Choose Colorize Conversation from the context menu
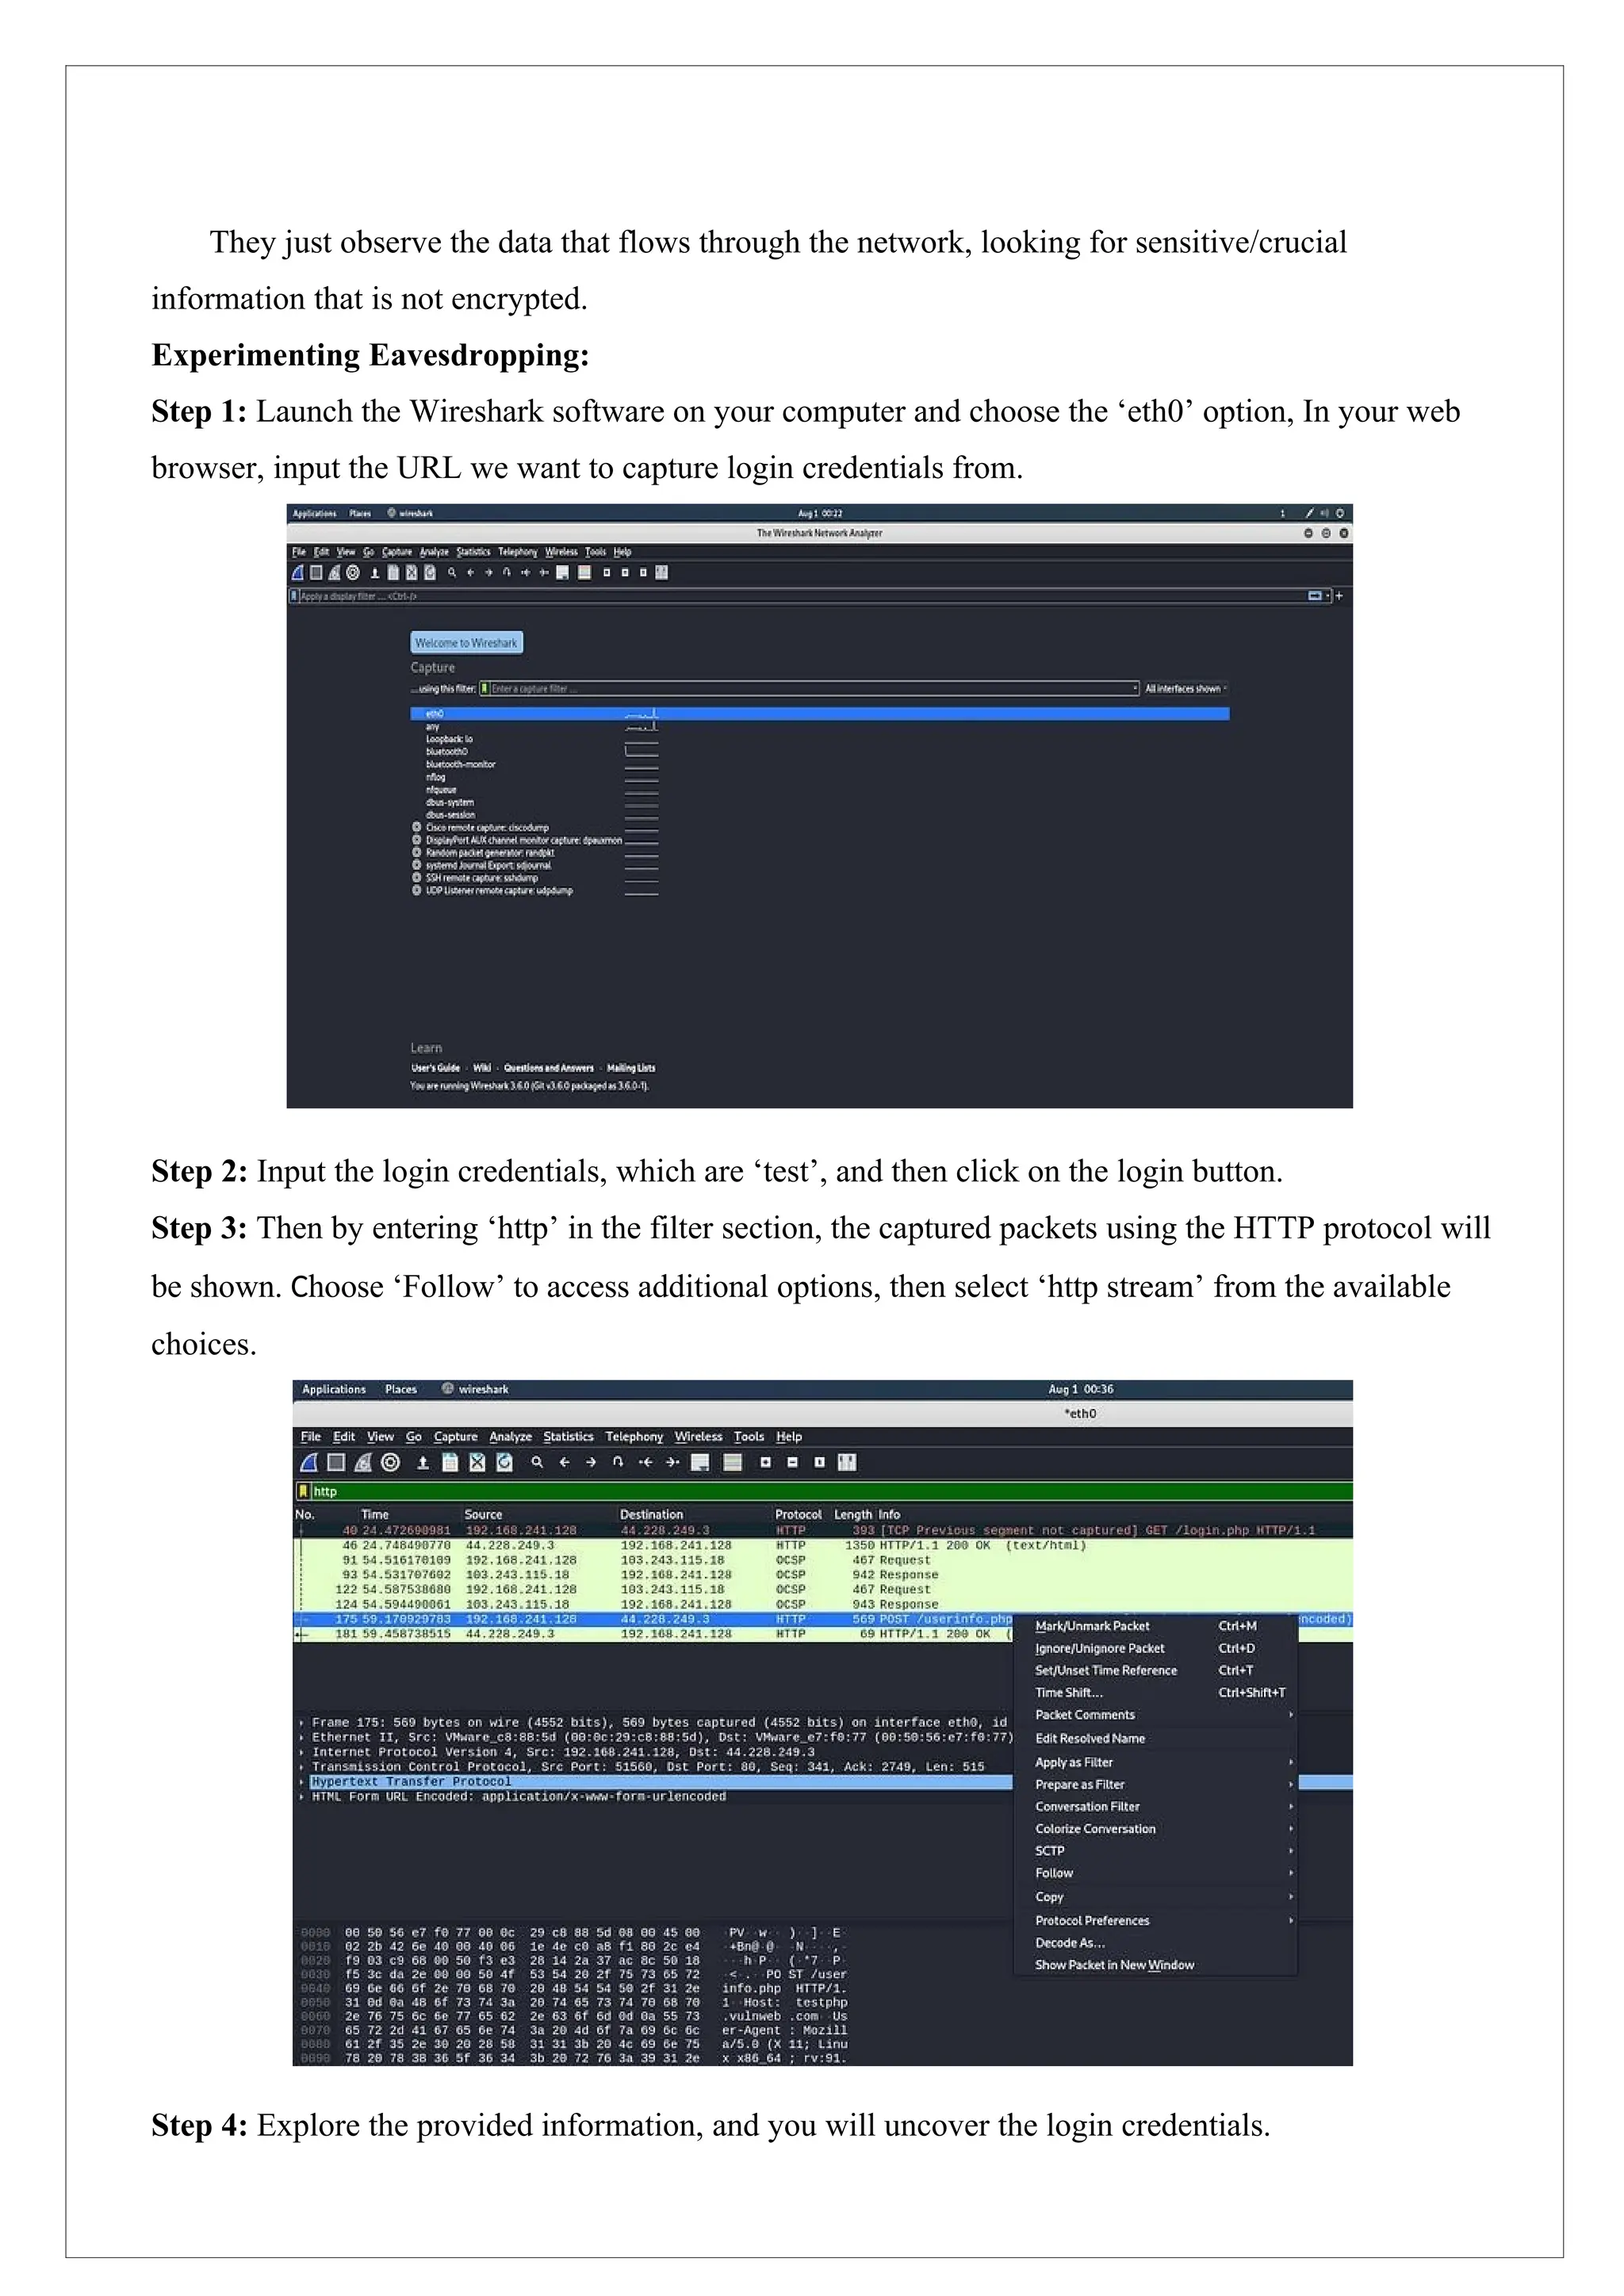 [1095, 1829]
